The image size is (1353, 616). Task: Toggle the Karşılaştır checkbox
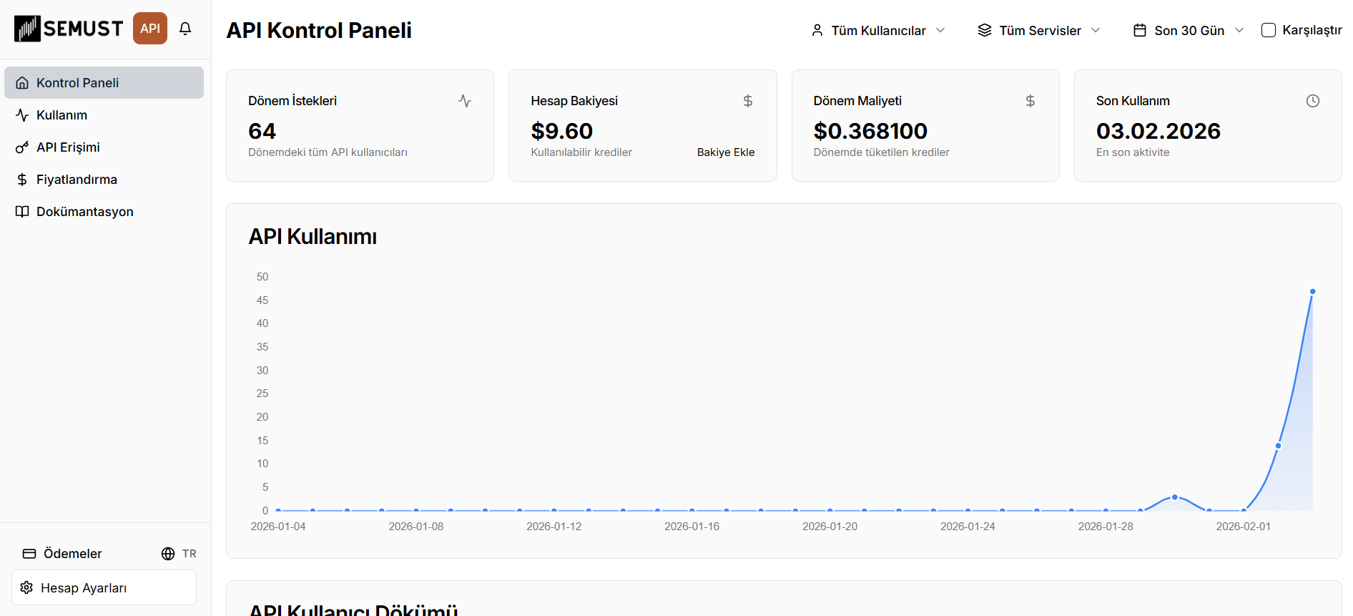point(1269,30)
